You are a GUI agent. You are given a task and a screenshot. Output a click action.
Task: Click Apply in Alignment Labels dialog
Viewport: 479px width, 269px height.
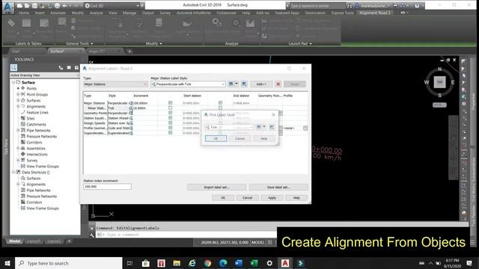click(x=272, y=197)
